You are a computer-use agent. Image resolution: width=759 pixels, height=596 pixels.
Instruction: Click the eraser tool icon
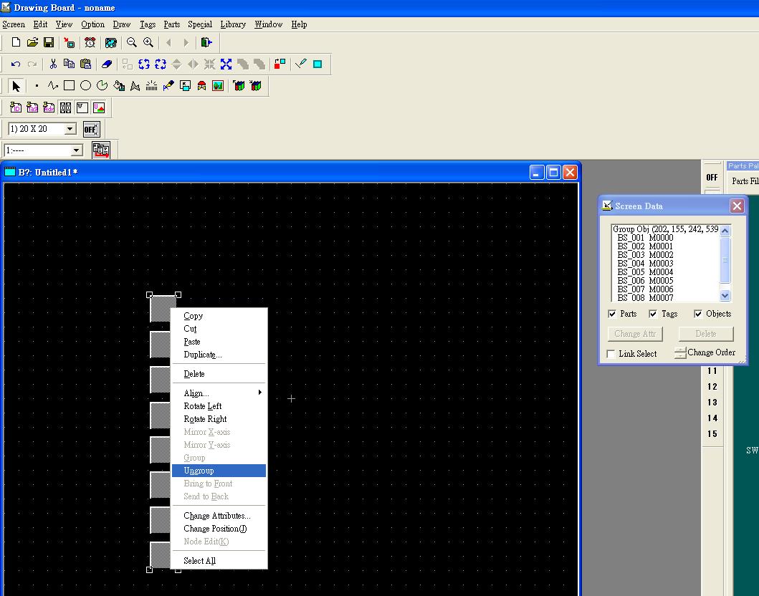(107, 64)
